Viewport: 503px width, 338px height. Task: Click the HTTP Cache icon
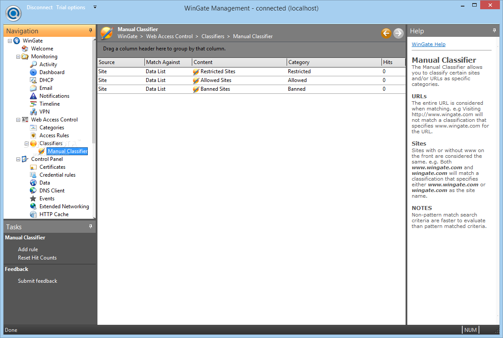point(33,214)
